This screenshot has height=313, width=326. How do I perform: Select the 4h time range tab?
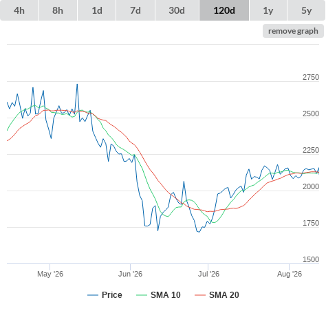click(x=19, y=10)
